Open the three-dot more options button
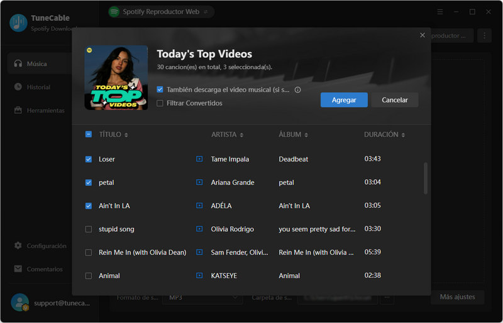The height and width of the screenshot is (323, 503). [x=484, y=36]
